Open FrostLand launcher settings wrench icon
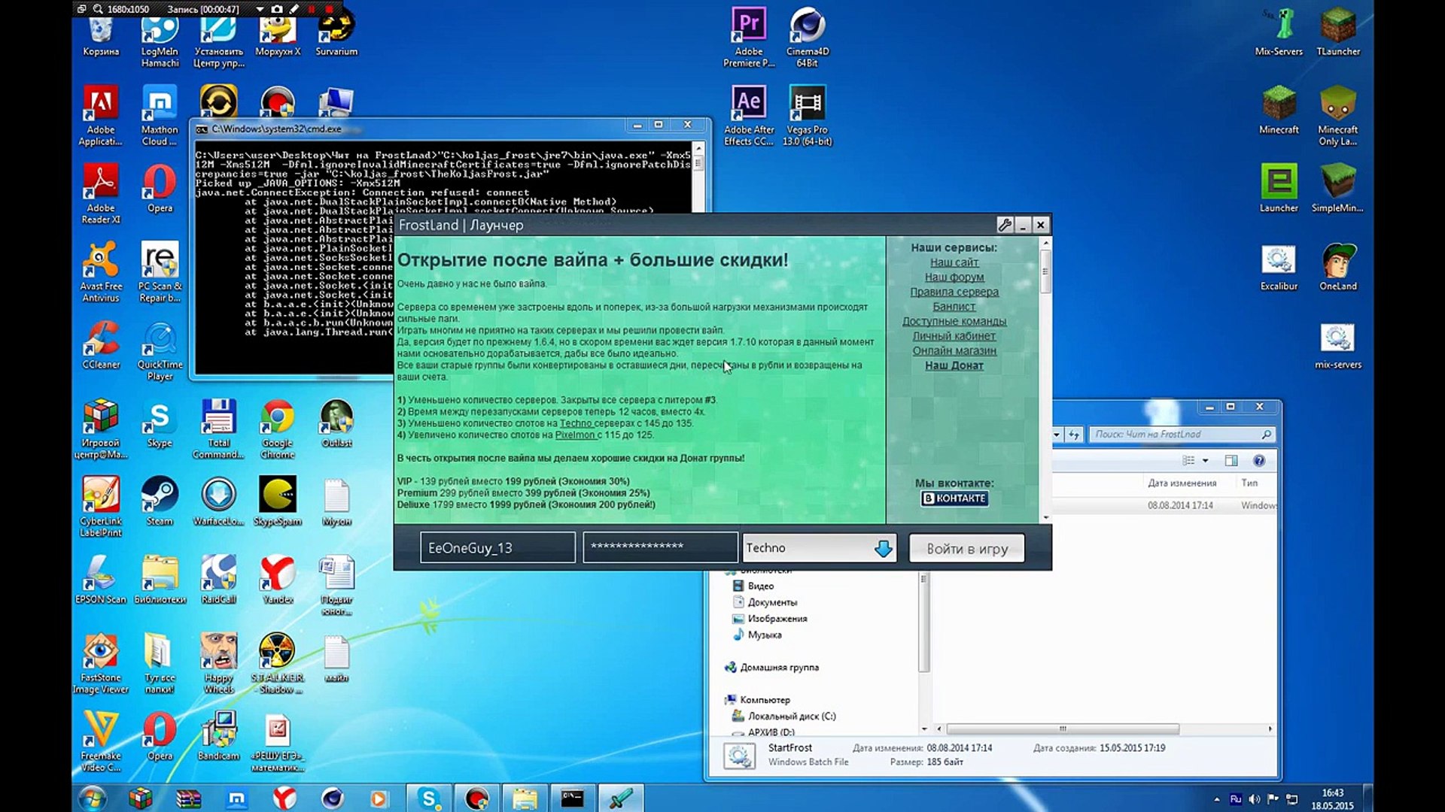This screenshot has height=812, width=1445. click(1004, 225)
